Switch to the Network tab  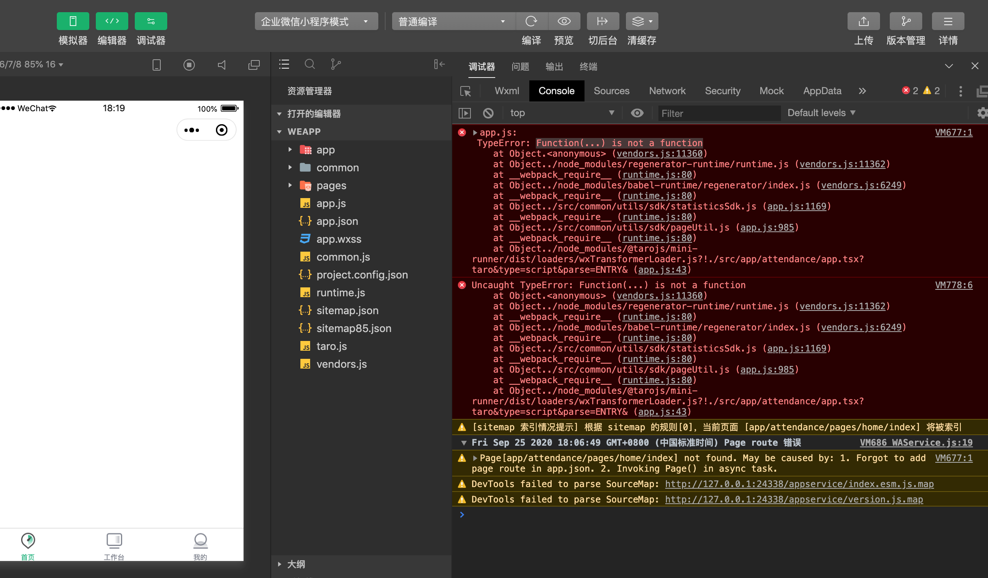667,91
